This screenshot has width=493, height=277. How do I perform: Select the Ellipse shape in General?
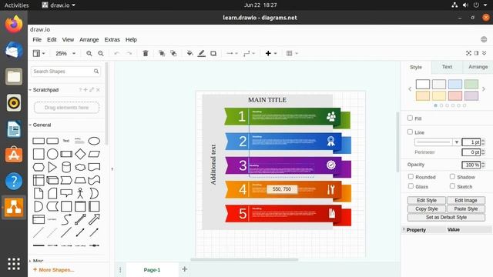pos(94,141)
